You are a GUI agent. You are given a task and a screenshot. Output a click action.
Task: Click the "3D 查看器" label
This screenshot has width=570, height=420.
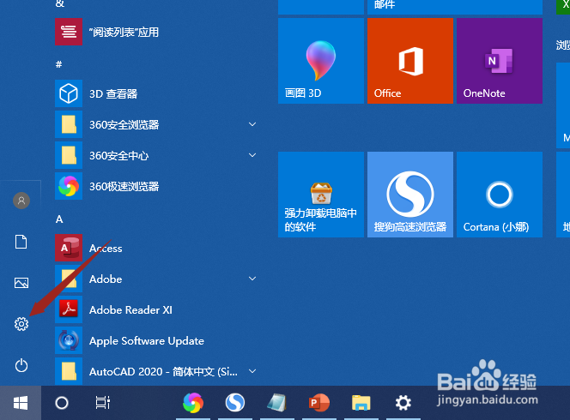113,94
